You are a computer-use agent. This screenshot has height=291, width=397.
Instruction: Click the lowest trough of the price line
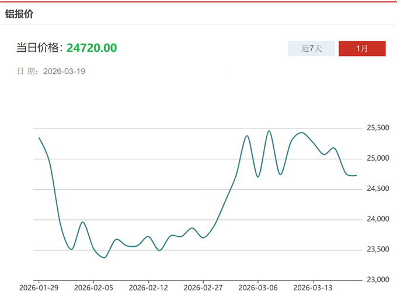point(105,257)
